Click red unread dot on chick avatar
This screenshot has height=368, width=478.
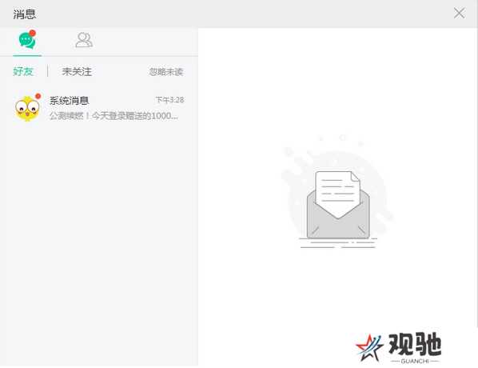[38, 97]
